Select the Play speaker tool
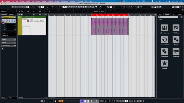Screen dimensions: 184x103 [x=91, y=7]
